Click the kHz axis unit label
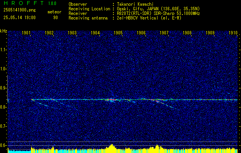241x153 pixels. [x=3, y=31]
